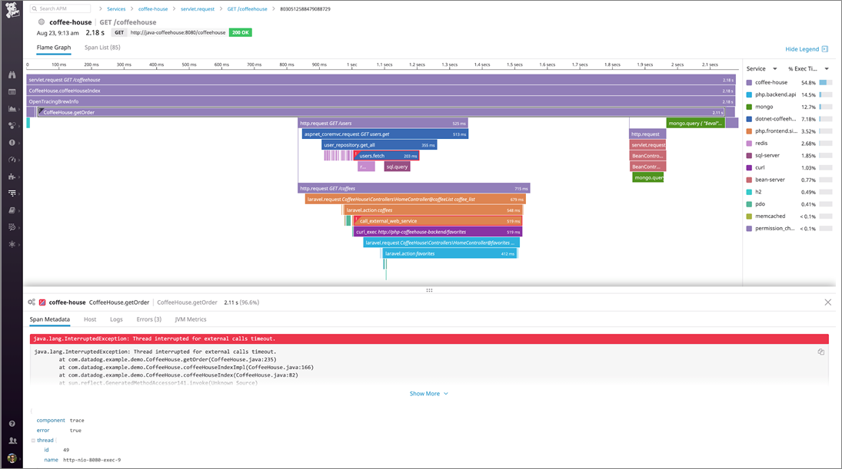Image resolution: width=842 pixels, height=469 pixels.
Task: Open the Events sidebar icon
Action: coord(12,91)
